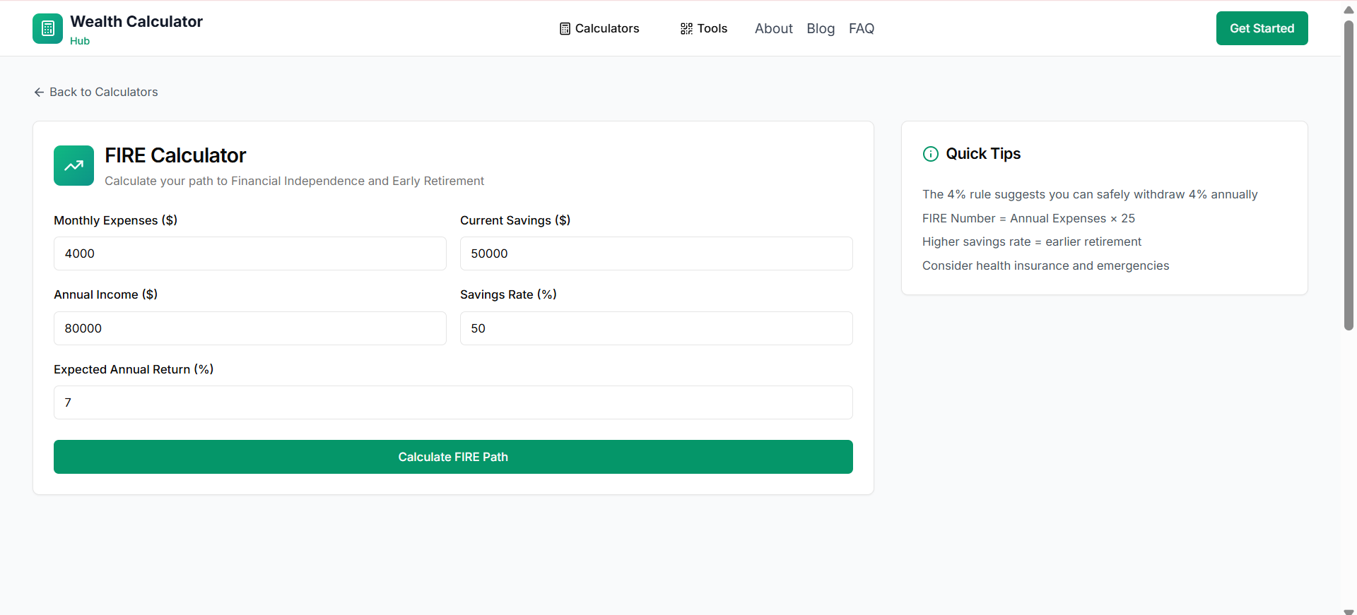The image size is (1357, 615).
Task: Focus the Monthly Expenses input field
Action: tap(250, 253)
